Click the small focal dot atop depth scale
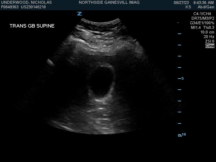The image size is (216, 162). (178, 23)
